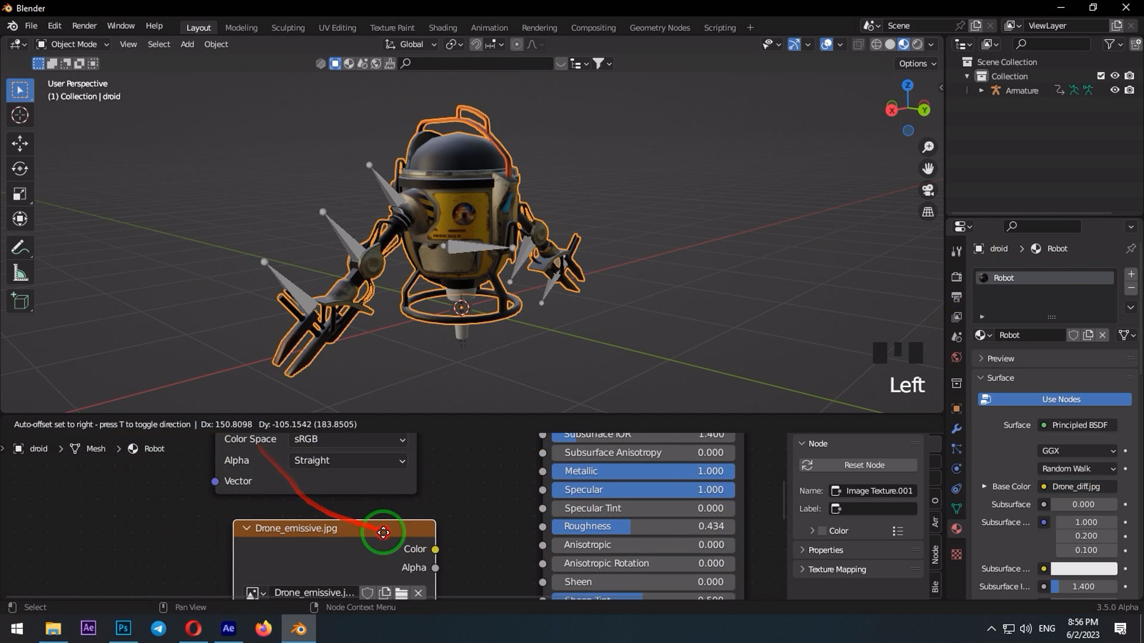Toggle camera view in viewport

click(x=928, y=191)
